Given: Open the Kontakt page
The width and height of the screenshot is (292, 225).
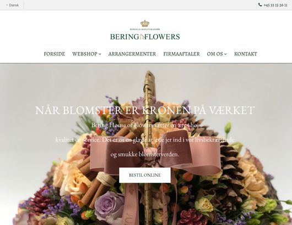Looking at the screenshot, I should click(246, 54).
